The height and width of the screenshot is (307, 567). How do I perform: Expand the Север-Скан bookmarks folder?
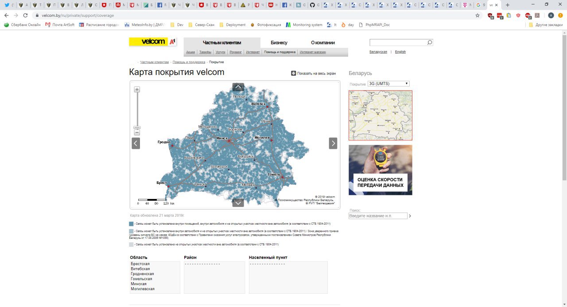(201, 25)
